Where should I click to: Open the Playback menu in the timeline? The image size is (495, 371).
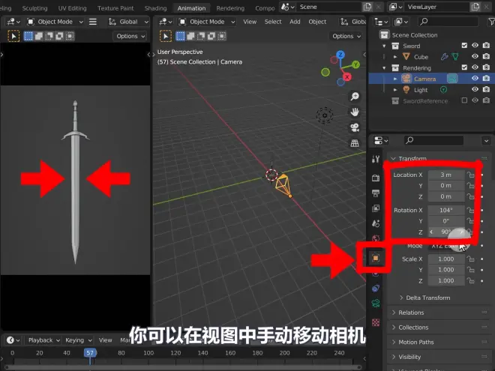43,340
